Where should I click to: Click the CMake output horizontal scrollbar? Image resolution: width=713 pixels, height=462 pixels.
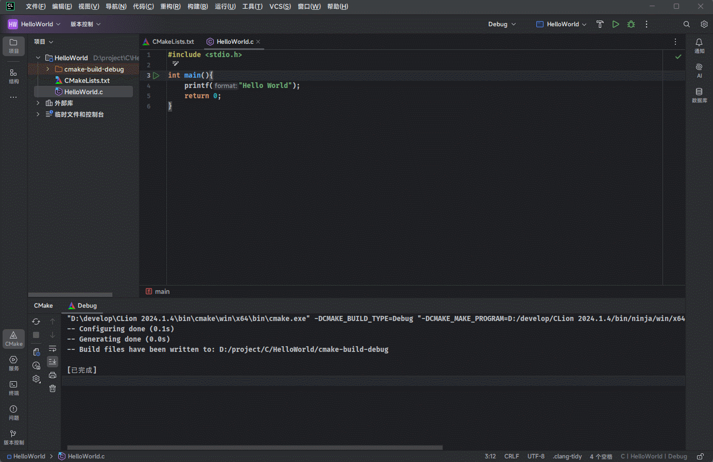(x=254, y=448)
